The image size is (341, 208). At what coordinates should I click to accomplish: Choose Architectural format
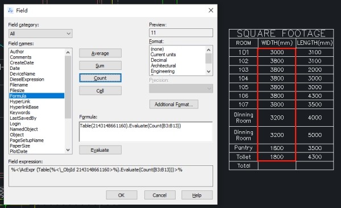(x=163, y=66)
